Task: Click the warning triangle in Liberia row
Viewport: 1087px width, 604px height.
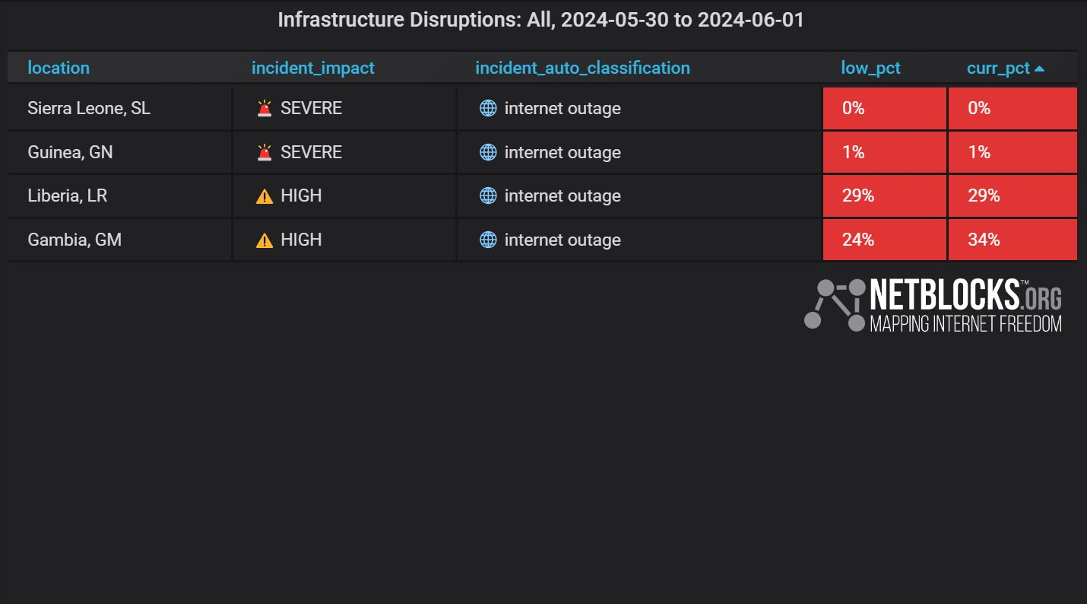Action: [x=265, y=196]
